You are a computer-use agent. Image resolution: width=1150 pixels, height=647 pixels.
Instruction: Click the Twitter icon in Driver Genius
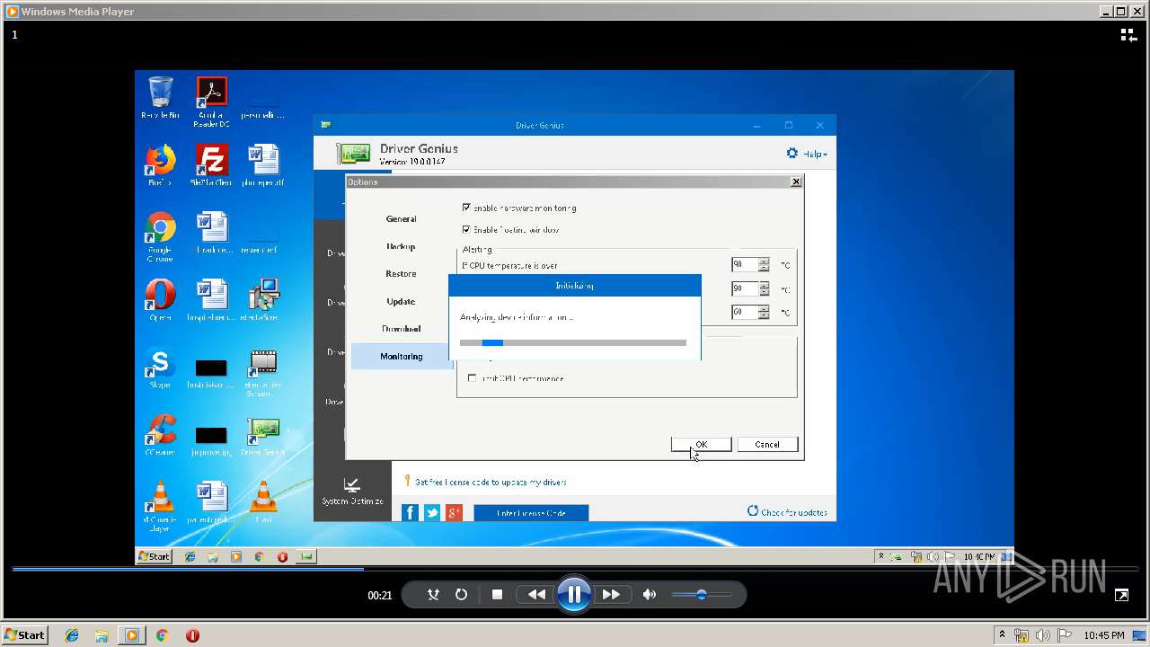[x=432, y=513]
